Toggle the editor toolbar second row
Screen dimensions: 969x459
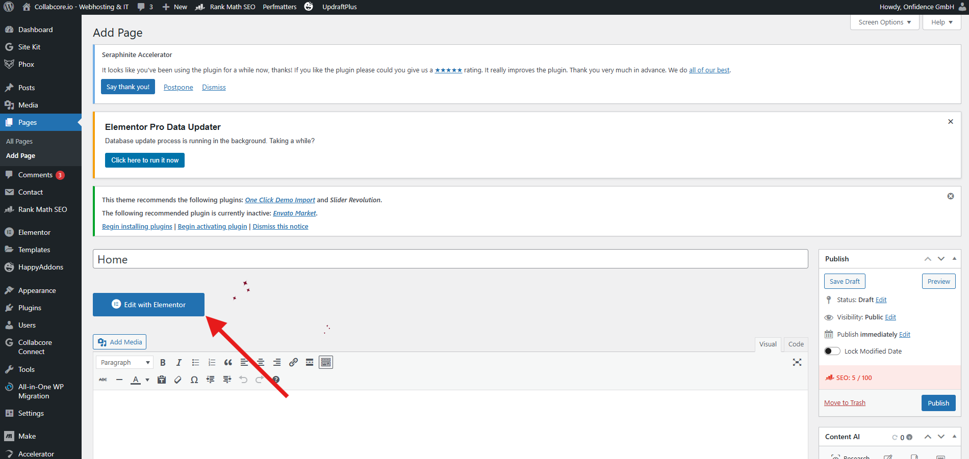point(326,363)
